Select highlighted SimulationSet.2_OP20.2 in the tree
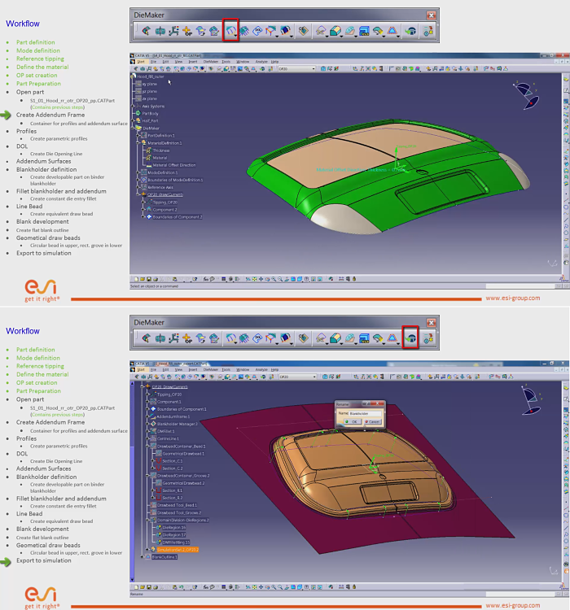570x610 pixels. (178, 549)
